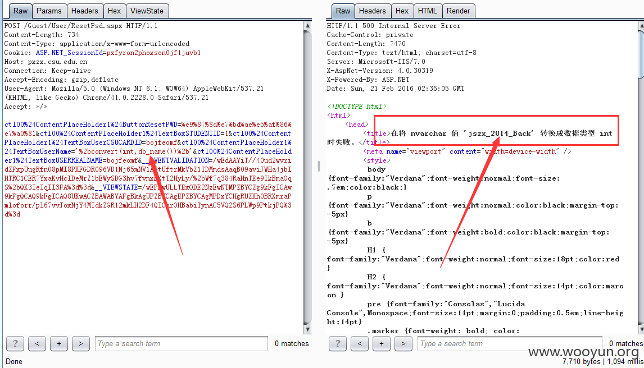The width and height of the screenshot is (644, 368).
Task: Open the request Params tab
Action: coord(49,11)
